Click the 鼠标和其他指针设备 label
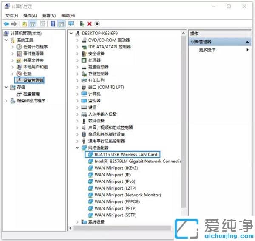This screenshot has width=255, height=241. (106, 134)
